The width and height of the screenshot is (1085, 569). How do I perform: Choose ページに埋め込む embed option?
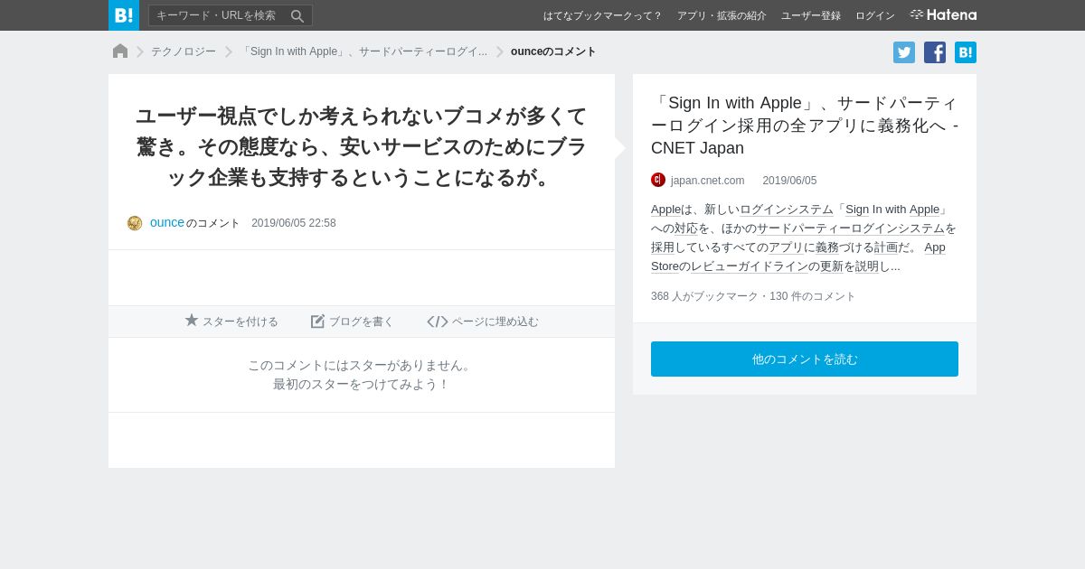483,322
